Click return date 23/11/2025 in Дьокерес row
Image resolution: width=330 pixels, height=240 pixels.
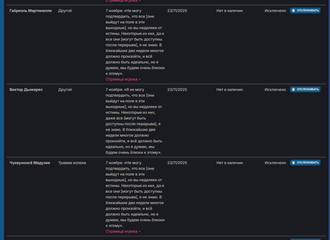point(177,90)
